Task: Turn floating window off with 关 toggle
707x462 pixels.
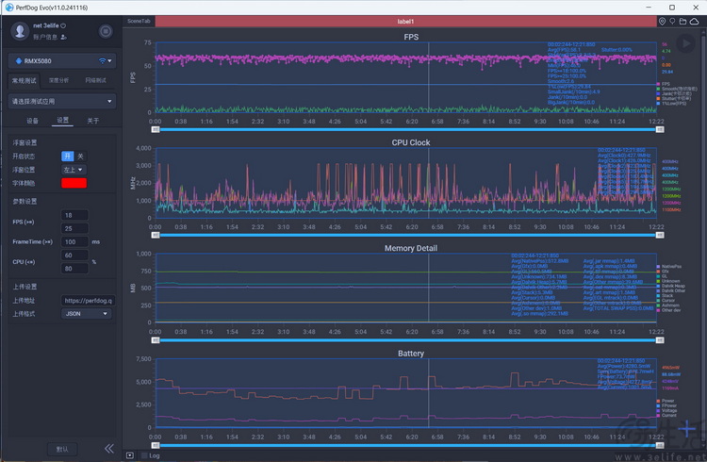Action: [80, 157]
